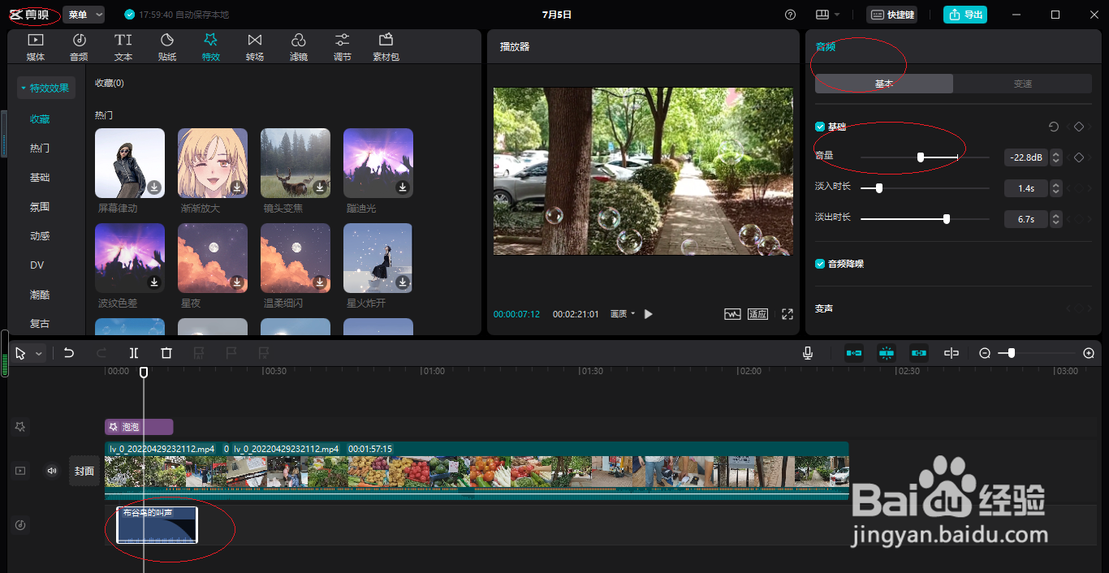Open the 调节 adjustment tab
Screen dimensions: 1109x573
343,47
